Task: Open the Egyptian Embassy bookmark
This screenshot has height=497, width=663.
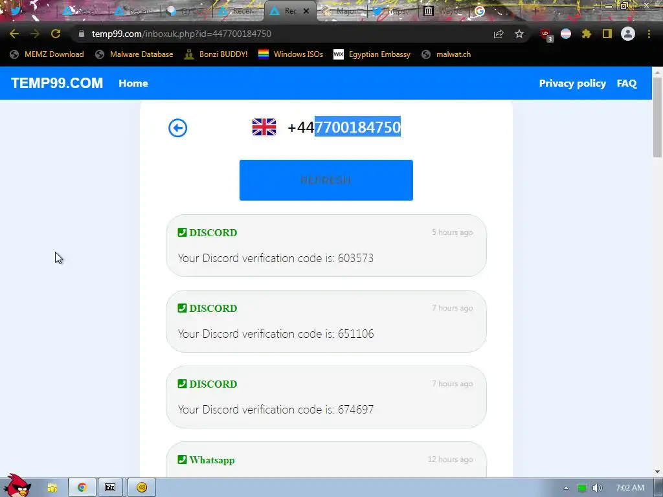Action: [372, 54]
